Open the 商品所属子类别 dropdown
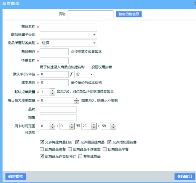The width and height of the screenshot is (196, 183). coord(69,35)
